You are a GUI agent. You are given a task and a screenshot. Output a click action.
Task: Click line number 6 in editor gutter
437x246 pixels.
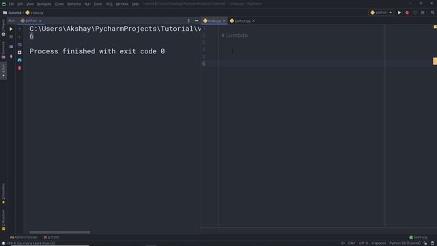tap(203, 64)
